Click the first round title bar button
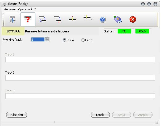Image resolution: width=161 pixels, height=127 pixels. [x=143, y=4]
